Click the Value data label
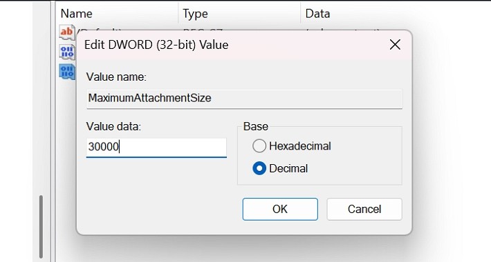The height and width of the screenshot is (262, 491). [x=113, y=126]
